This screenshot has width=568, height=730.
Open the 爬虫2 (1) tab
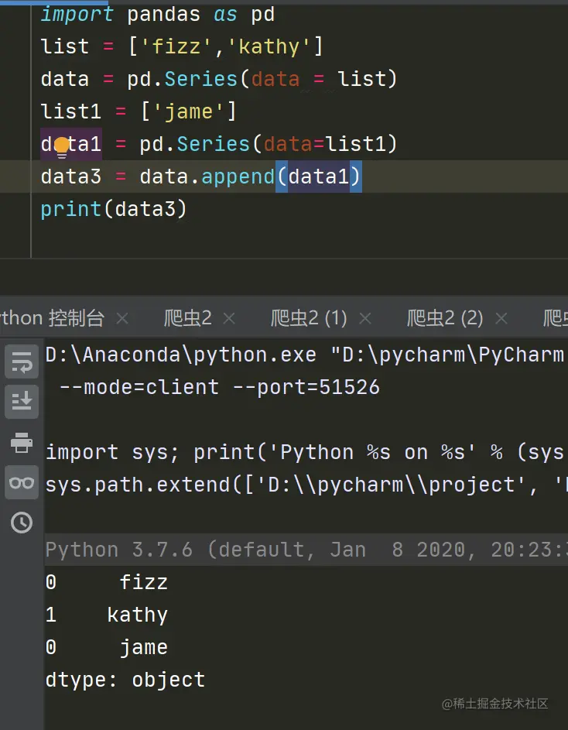[x=309, y=317]
